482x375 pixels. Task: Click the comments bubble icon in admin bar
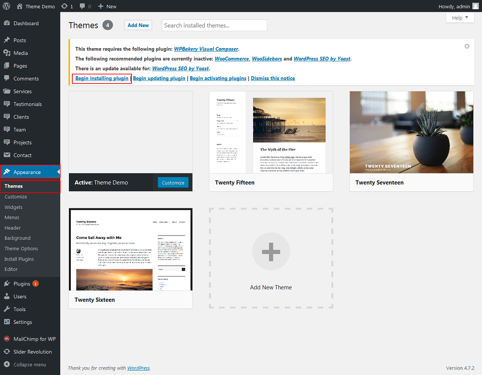coord(82,6)
